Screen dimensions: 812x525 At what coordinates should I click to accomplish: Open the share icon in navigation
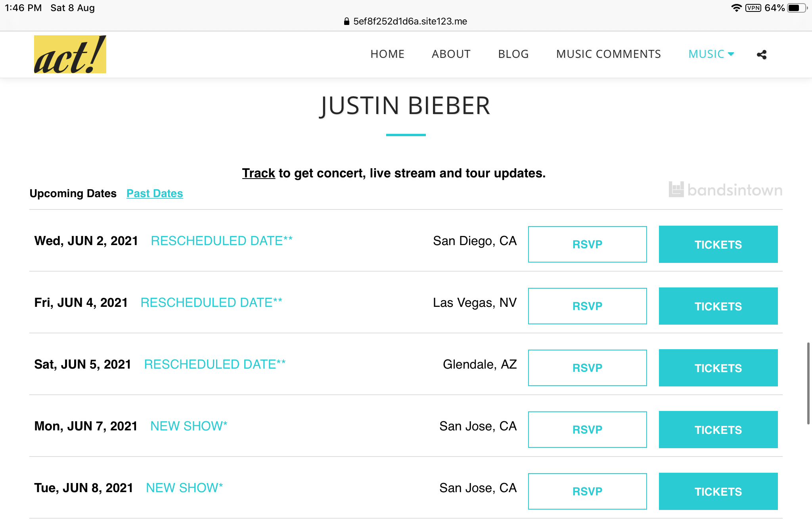coord(761,55)
